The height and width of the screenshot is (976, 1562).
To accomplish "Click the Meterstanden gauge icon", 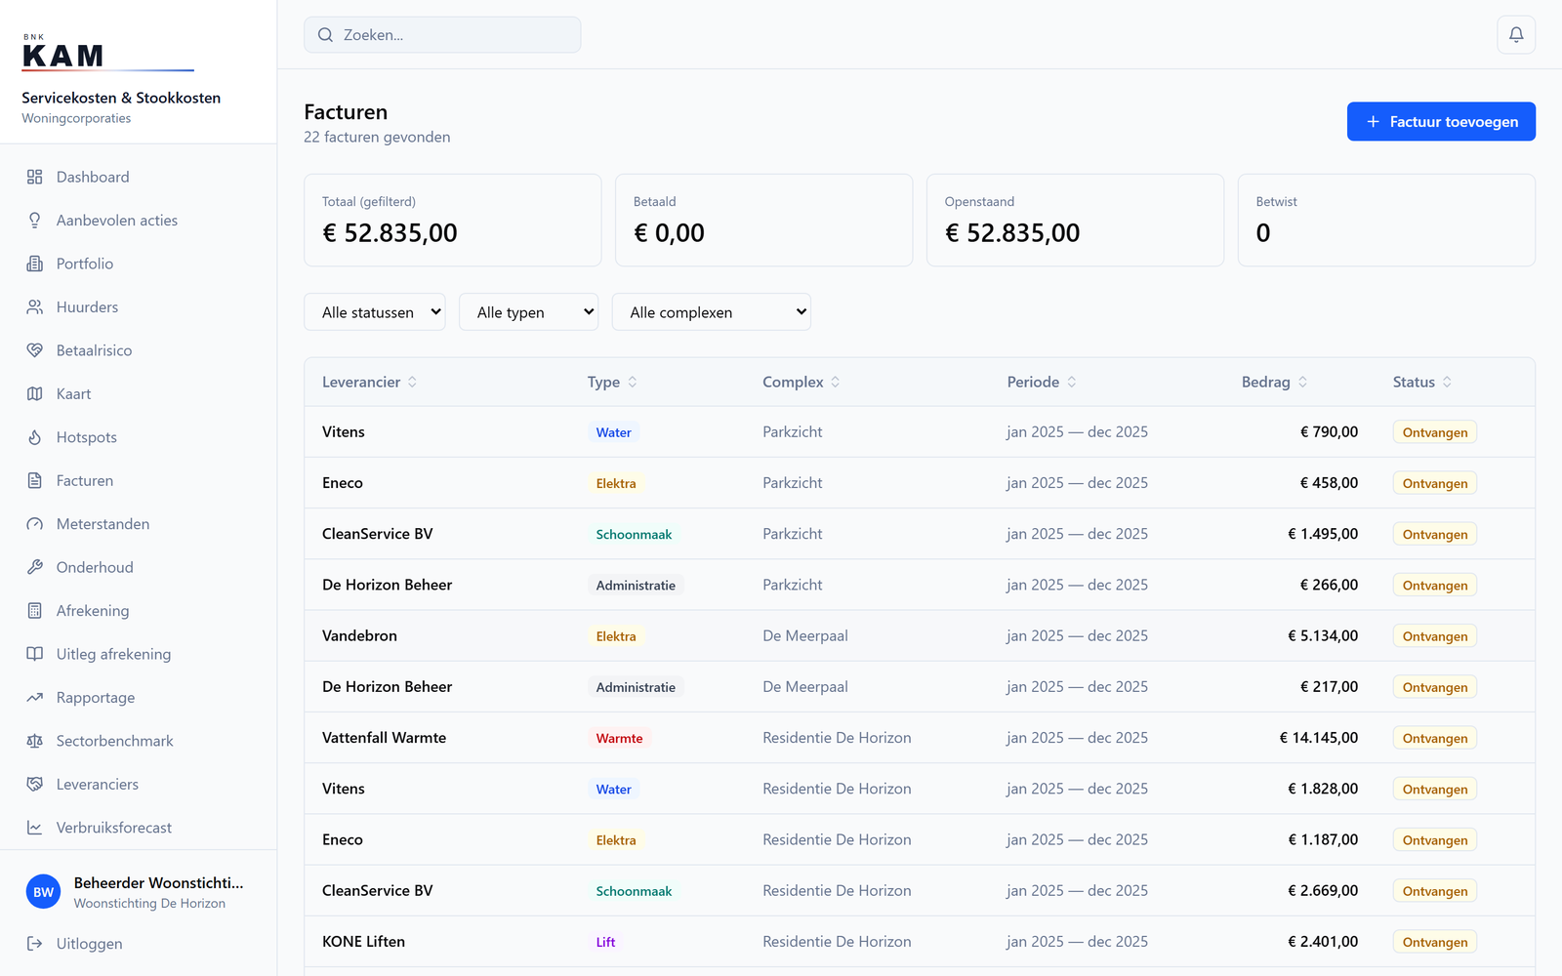I will tap(35, 524).
